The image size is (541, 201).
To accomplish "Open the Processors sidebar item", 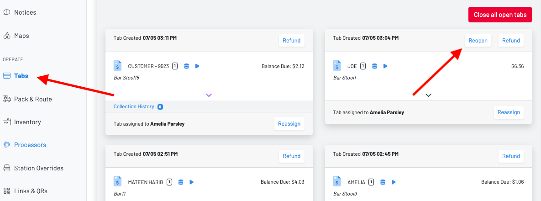I will [30, 145].
